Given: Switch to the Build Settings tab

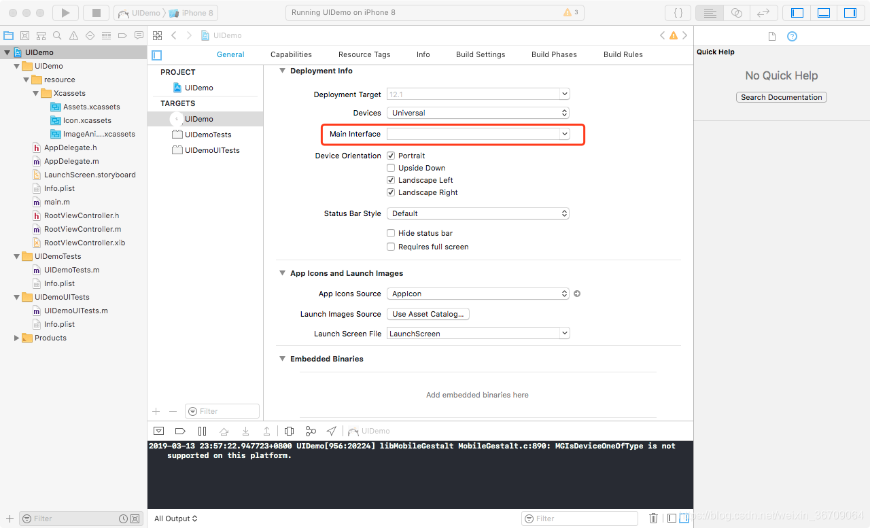Looking at the screenshot, I should (481, 54).
